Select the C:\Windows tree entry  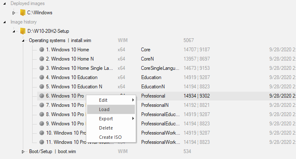pos(40,13)
